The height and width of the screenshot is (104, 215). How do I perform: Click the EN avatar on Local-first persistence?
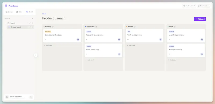point(202,40)
